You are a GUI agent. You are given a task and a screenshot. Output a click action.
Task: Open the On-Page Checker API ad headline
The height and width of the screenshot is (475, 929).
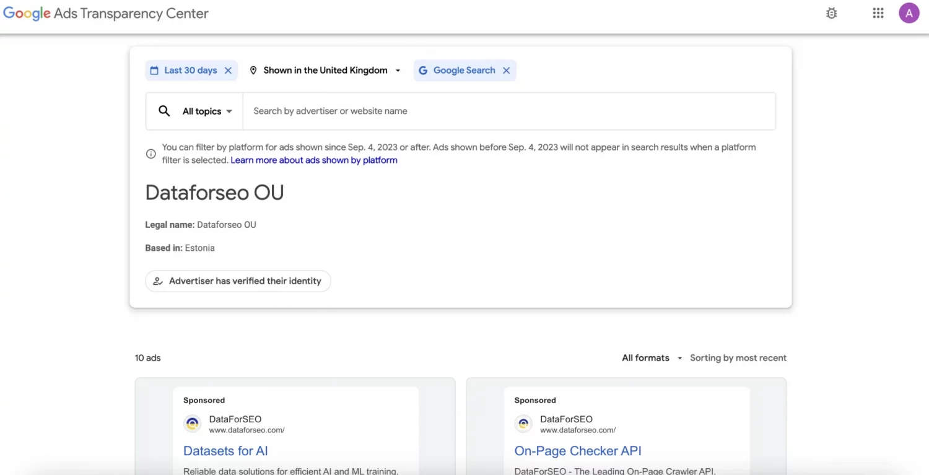(x=578, y=451)
